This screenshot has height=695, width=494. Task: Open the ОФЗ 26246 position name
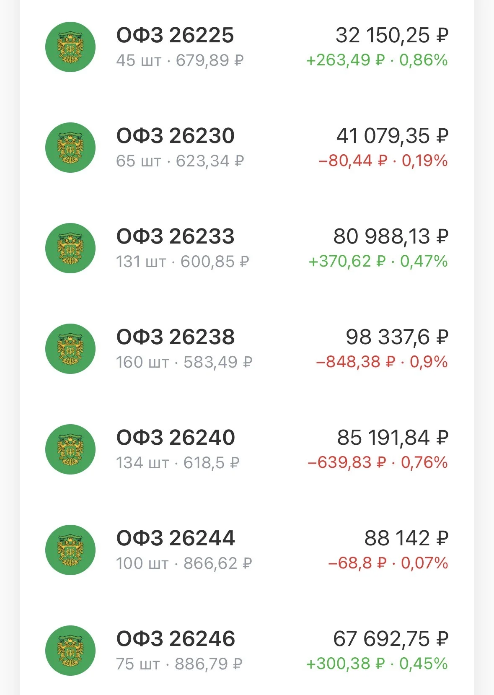[x=176, y=639]
